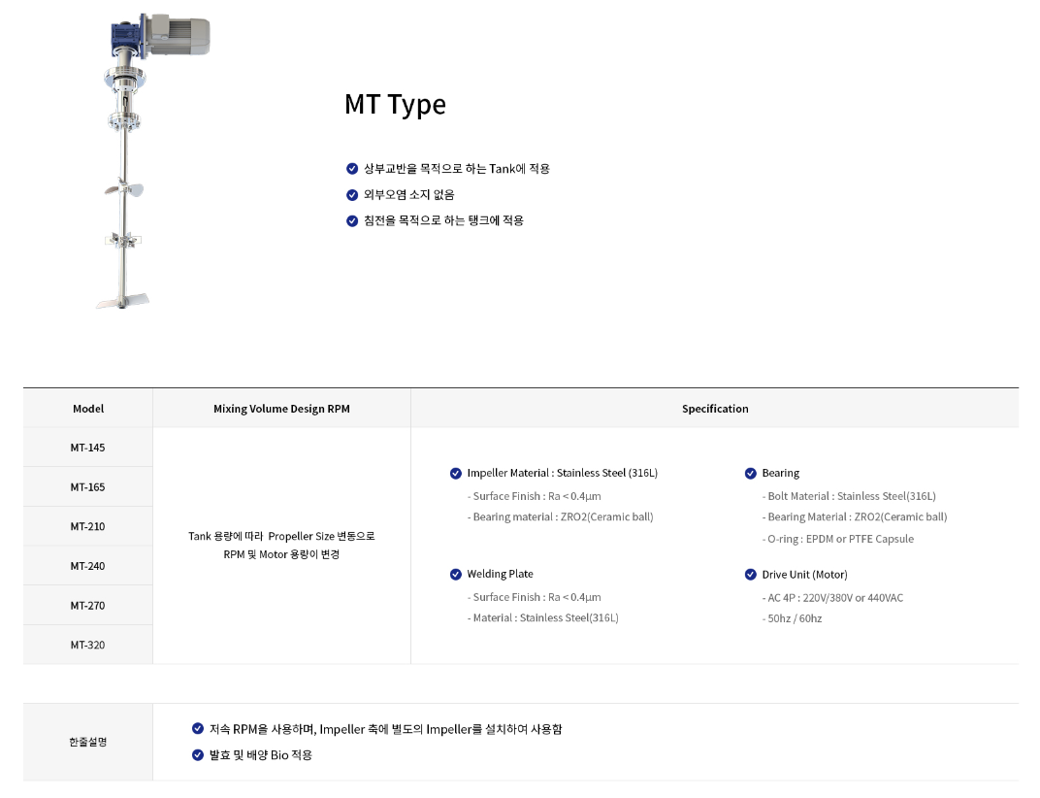The height and width of the screenshot is (798, 1040).
Task: Click the checkmark icon next to Drive Unit (Motor)
Action: (751, 575)
